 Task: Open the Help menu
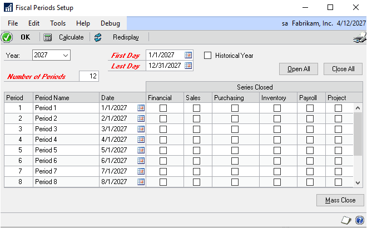[x=83, y=23]
